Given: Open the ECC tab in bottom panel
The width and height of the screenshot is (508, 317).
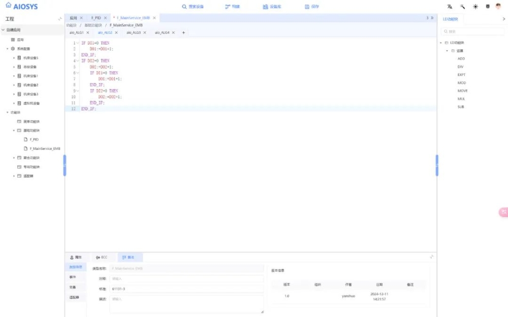Looking at the screenshot, I should [101, 258].
